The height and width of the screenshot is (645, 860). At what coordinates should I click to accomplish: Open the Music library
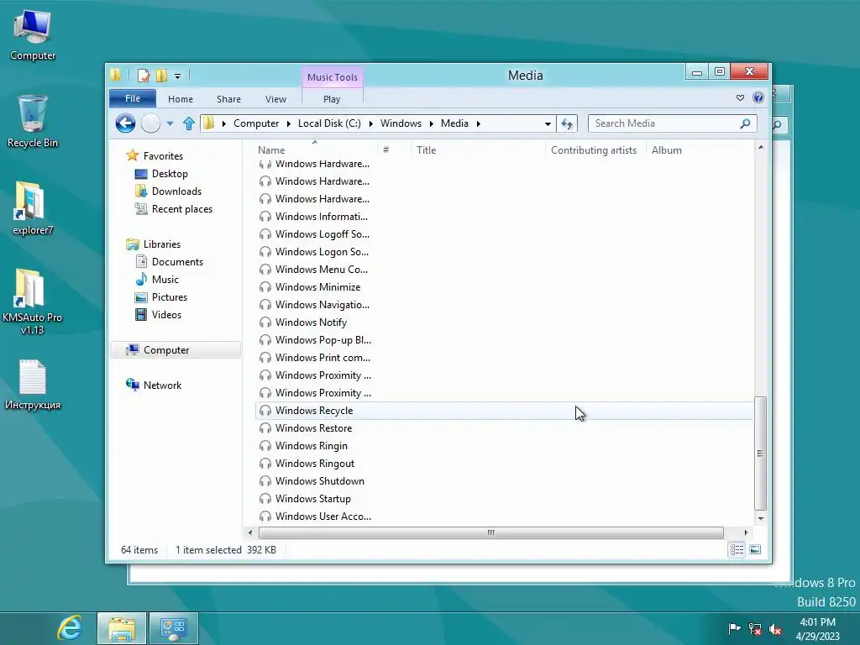click(x=165, y=280)
